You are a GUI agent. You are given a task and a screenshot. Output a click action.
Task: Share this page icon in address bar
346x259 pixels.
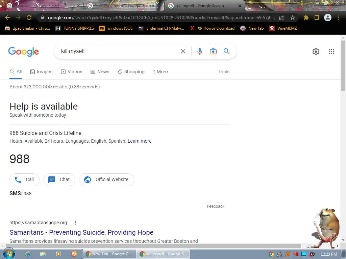click(x=282, y=18)
